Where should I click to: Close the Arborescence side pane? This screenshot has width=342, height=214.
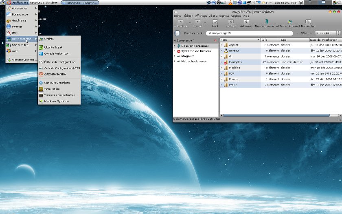215,40
